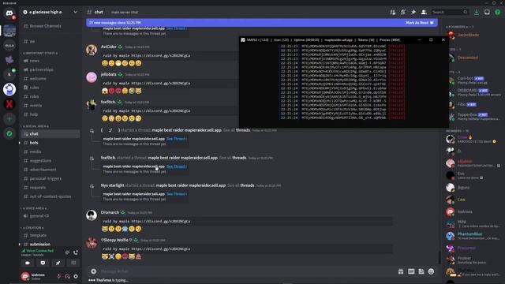The height and width of the screenshot is (284, 505).
Task: Open the Inbox icon in header
Action: tap(487, 13)
